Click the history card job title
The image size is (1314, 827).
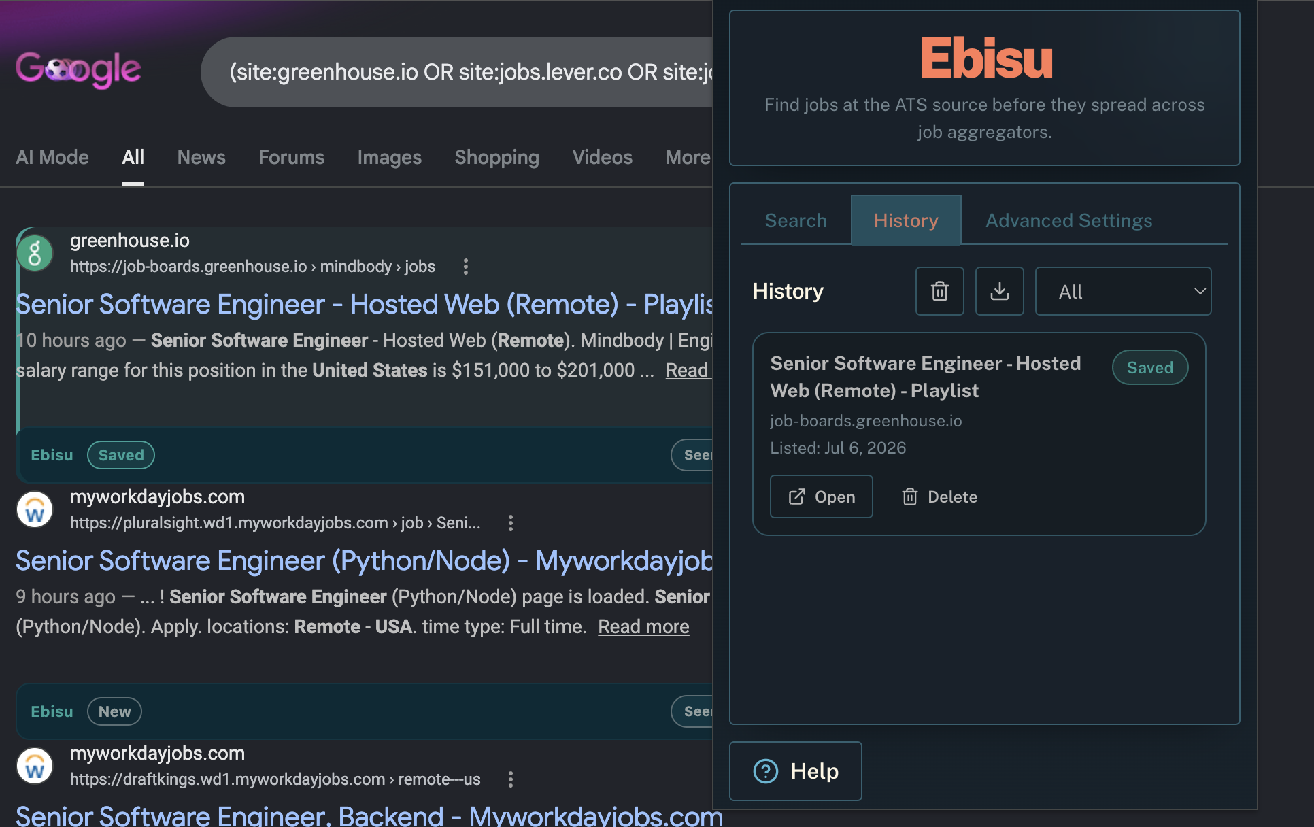925,377
